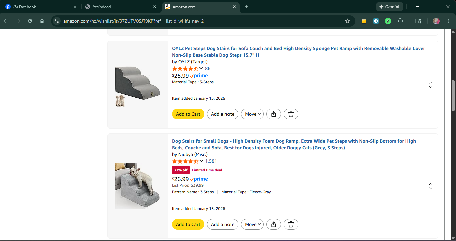The image size is (456, 241).
Task: Reload the Amazon wishlist page
Action: 30,21
